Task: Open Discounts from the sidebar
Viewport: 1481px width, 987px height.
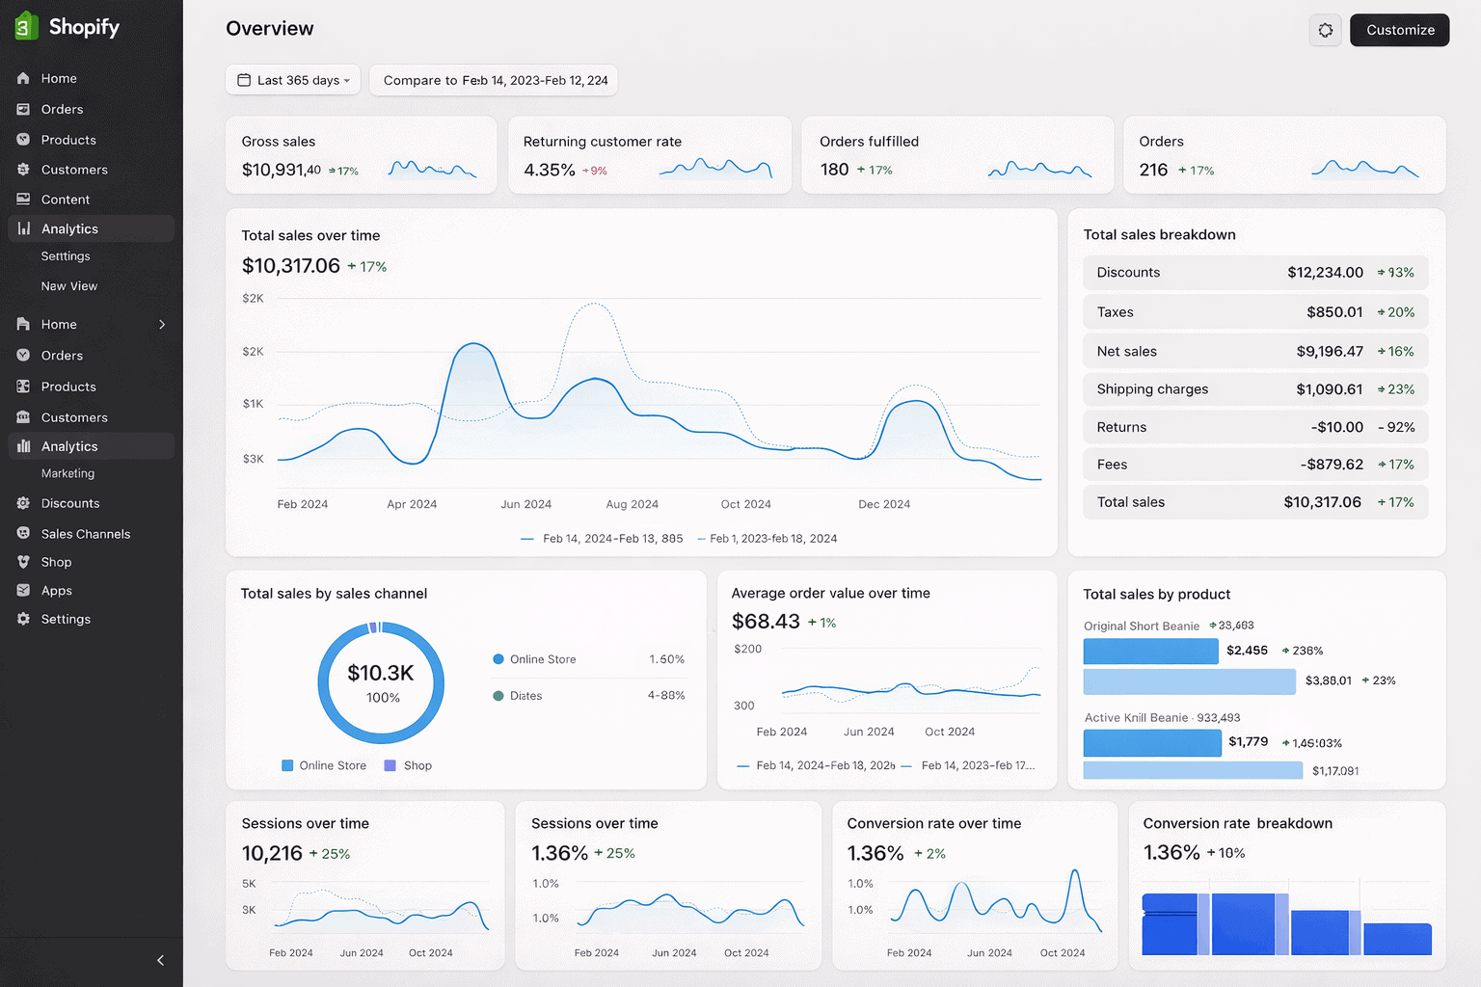Action: [68, 503]
